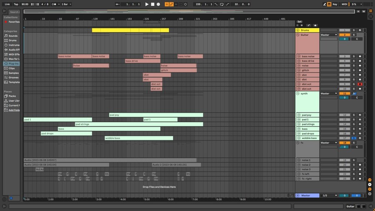Unfold the fx left track

(299, 174)
